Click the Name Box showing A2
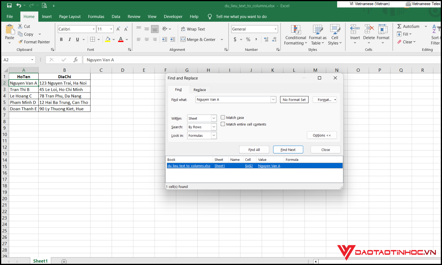Viewport: 442px width, 265px height. point(18,60)
